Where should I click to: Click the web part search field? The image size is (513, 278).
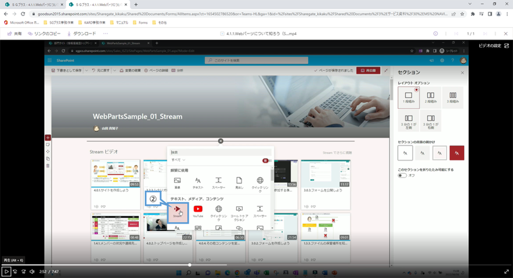[x=221, y=152]
